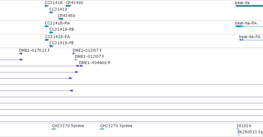Click the GH23270.5prime label
Image resolution: width=263 pixels, height=137 pixels.
(x=68, y=126)
